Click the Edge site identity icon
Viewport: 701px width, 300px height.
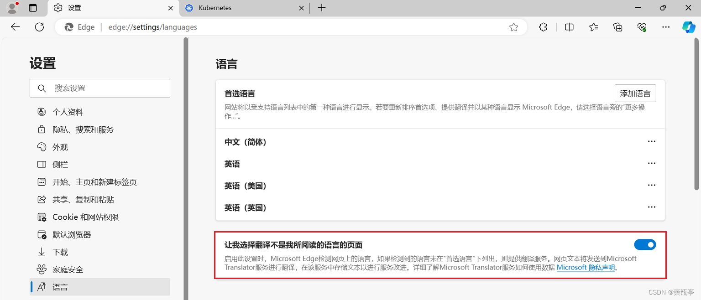click(x=69, y=27)
